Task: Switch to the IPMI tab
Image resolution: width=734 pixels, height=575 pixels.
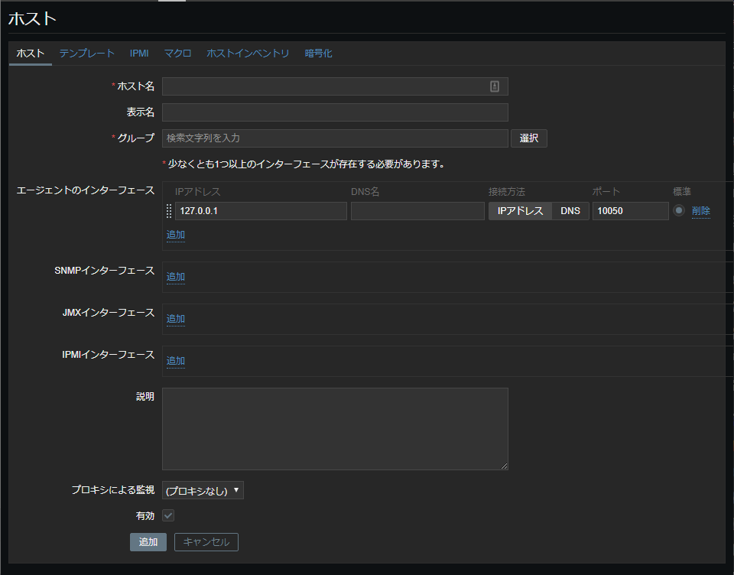Action: coord(139,54)
